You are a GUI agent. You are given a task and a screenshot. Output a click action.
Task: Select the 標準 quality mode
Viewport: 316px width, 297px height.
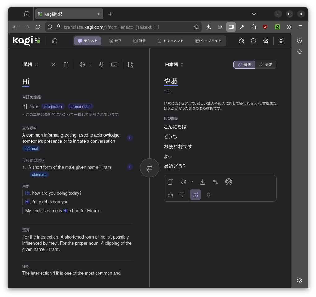pos(244,65)
